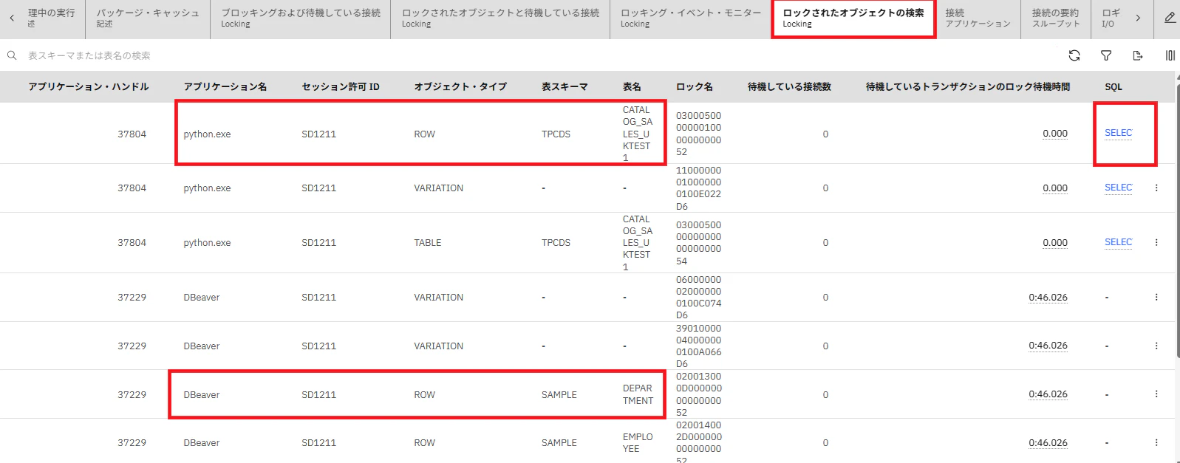Sort by セッション許可 ID column header
This screenshot has height=463, width=1180.
tap(341, 87)
